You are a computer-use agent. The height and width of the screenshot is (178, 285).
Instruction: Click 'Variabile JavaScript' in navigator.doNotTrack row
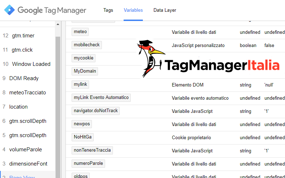click(x=192, y=111)
